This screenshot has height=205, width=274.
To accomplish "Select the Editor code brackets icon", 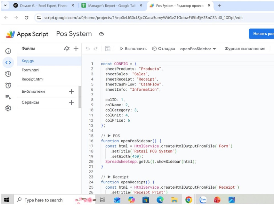I will coord(8,62).
